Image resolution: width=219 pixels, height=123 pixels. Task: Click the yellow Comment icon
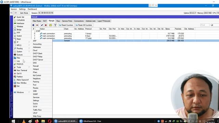point(50,25)
